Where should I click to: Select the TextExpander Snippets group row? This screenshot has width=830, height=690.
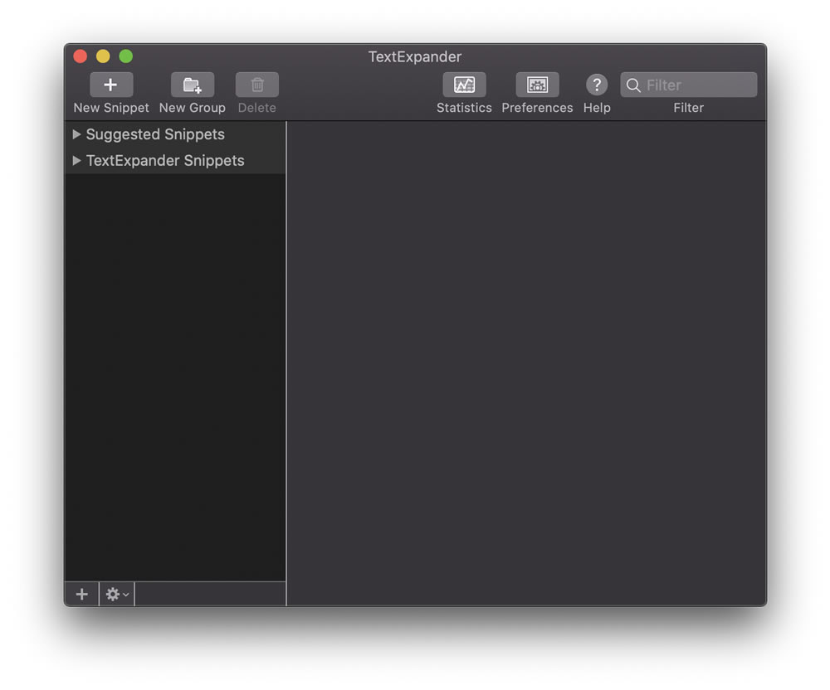coord(175,160)
